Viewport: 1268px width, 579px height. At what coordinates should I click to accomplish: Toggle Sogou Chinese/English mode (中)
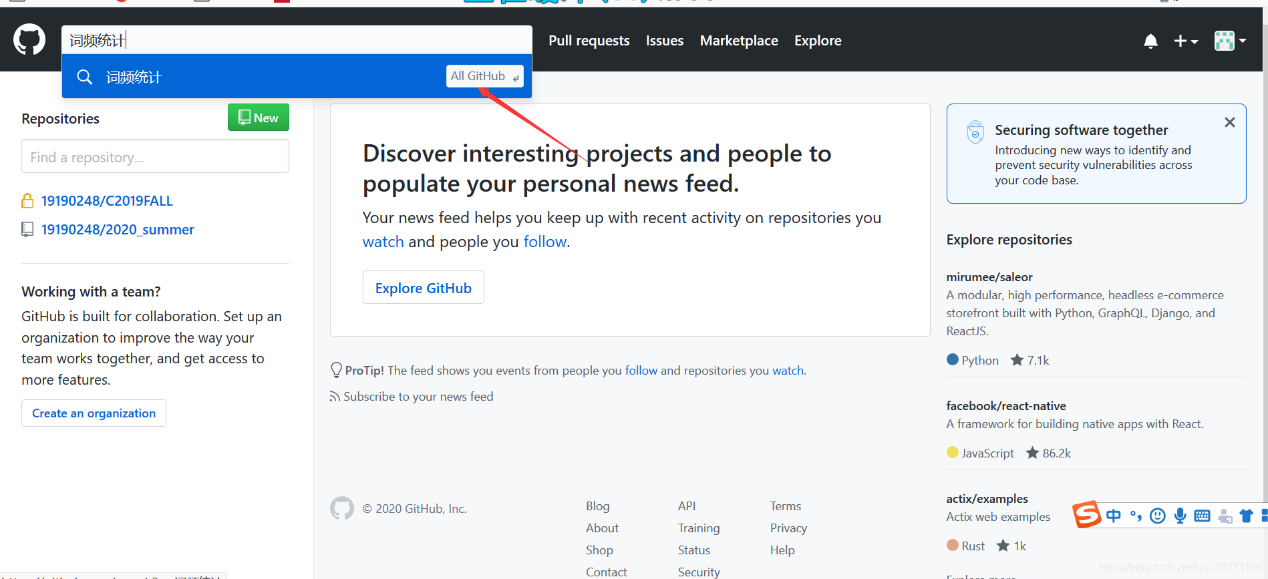point(1114,516)
